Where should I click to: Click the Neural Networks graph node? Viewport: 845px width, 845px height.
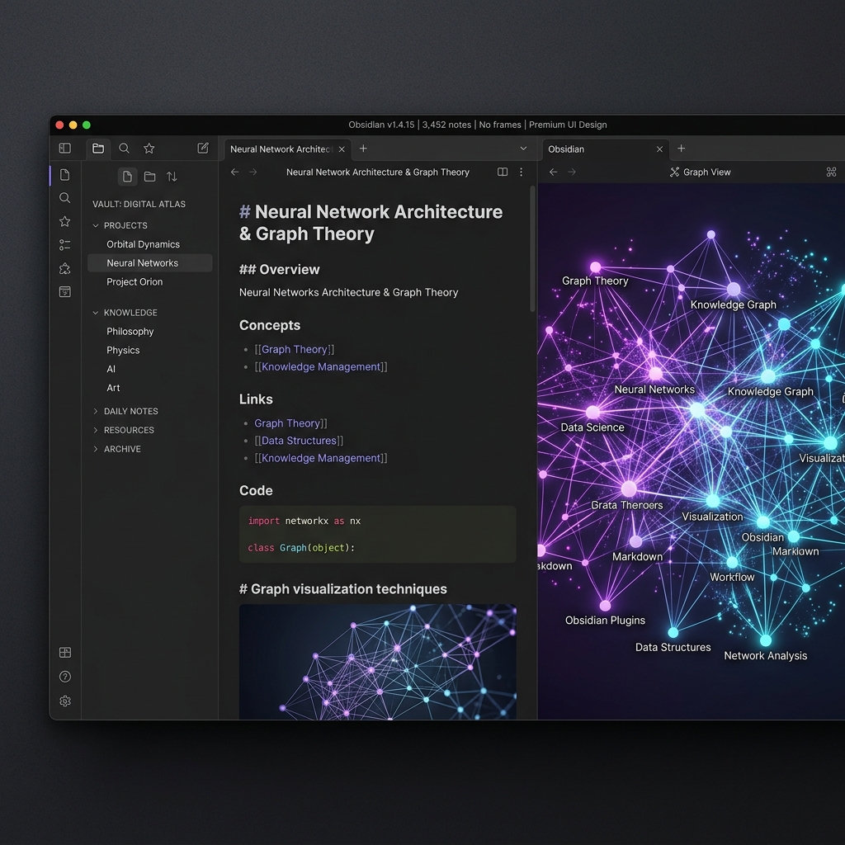point(656,374)
